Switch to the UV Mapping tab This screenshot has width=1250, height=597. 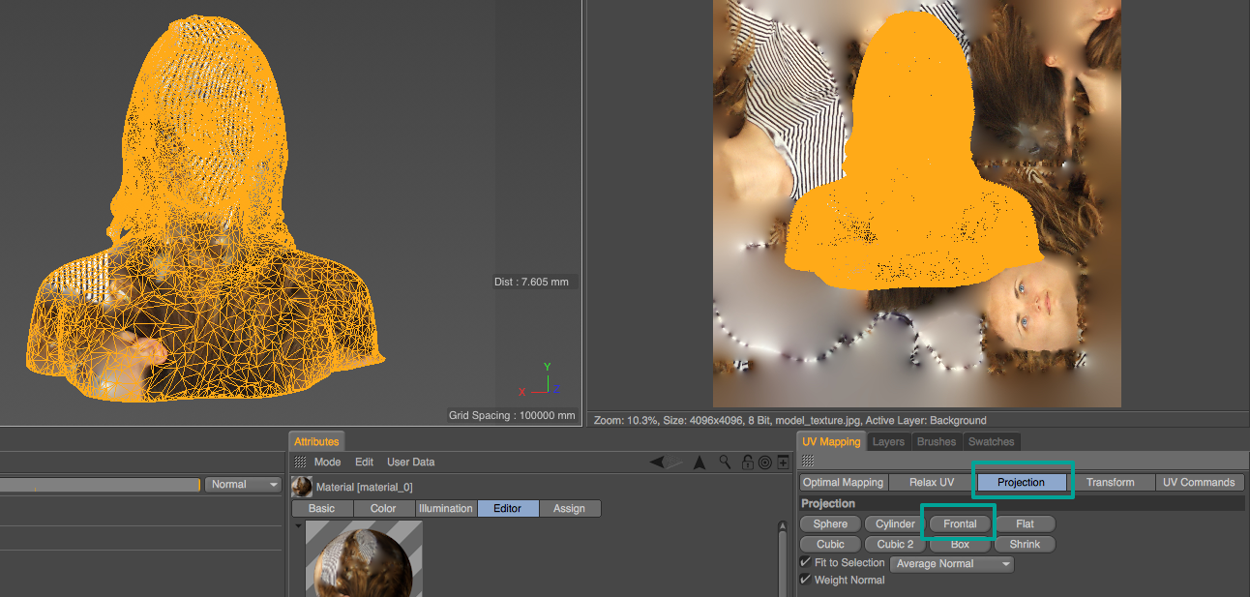(x=831, y=441)
